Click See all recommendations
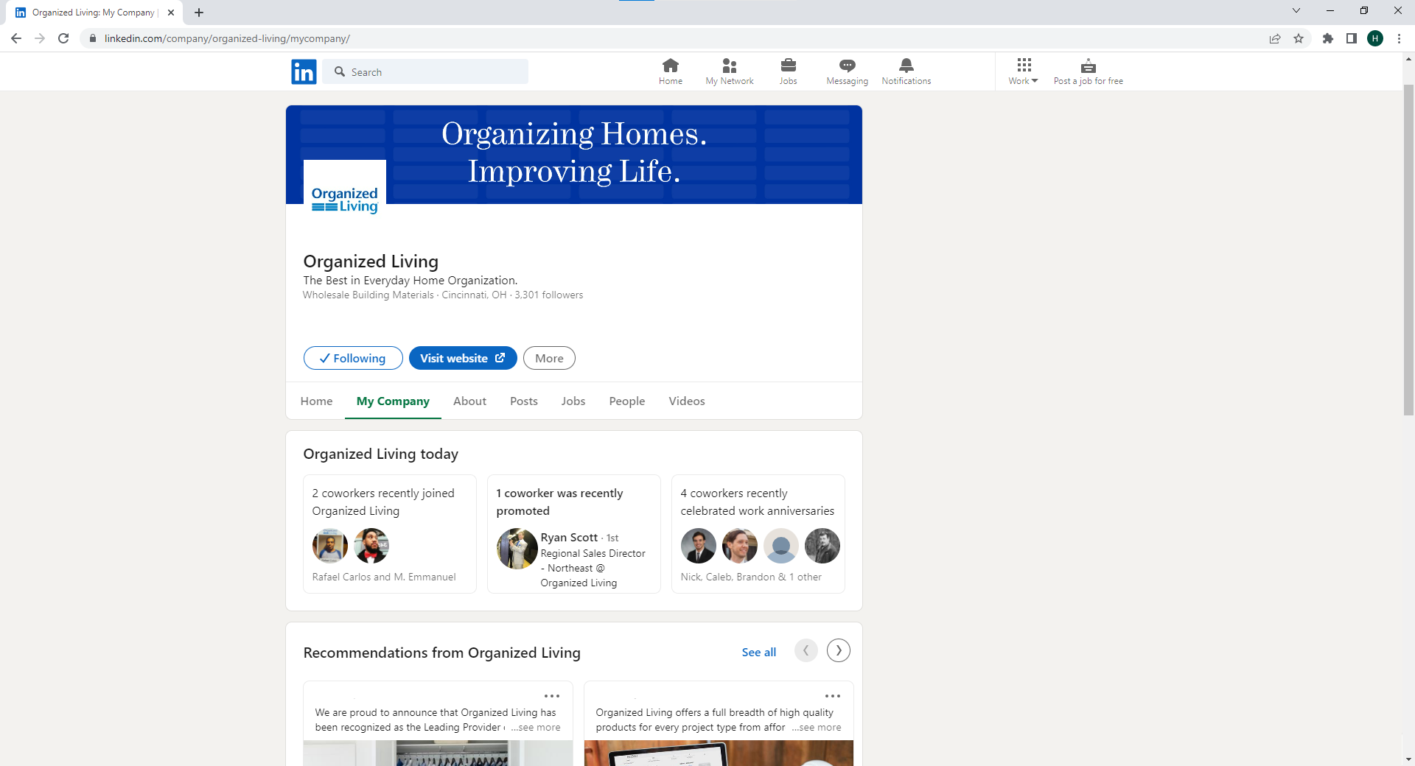Viewport: 1415px width, 766px height. point(758,652)
